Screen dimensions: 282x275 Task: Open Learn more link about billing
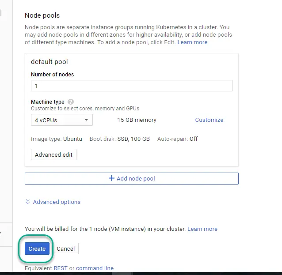tap(202, 229)
